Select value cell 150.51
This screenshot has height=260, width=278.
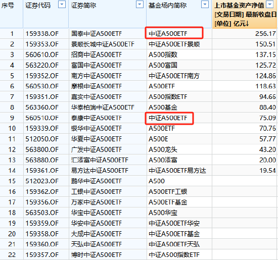click(x=245, y=44)
